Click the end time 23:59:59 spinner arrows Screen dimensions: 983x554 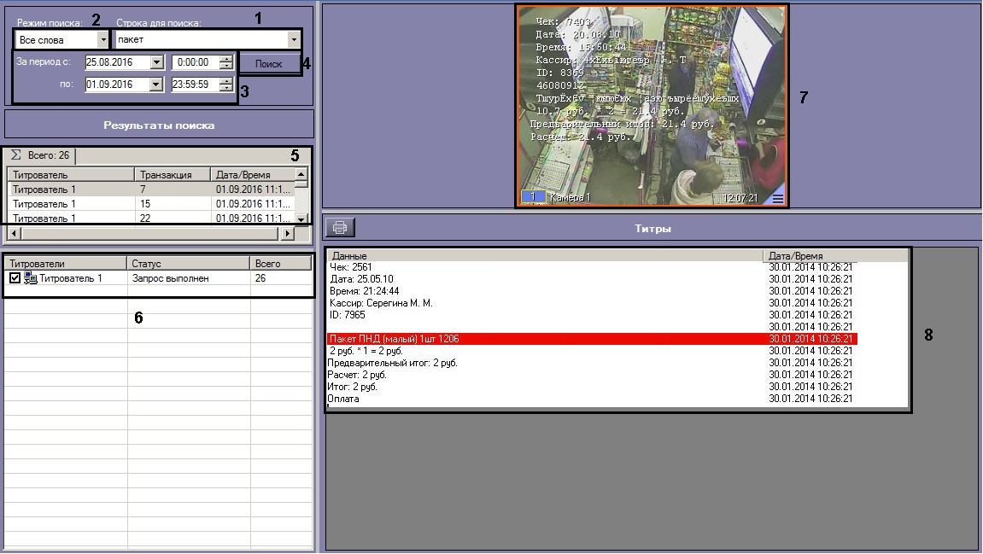click(225, 85)
